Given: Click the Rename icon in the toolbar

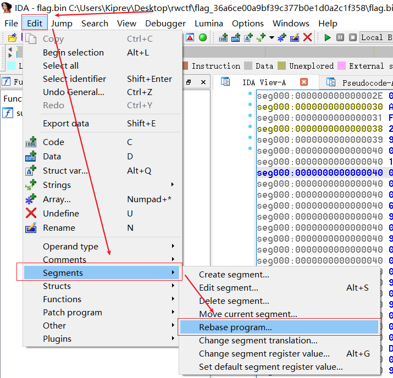Looking at the screenshot, I should point(295,37).
